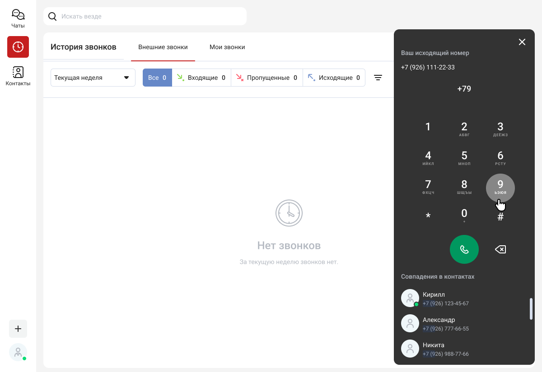Tap the hash key on the keypad

[500, 217]
